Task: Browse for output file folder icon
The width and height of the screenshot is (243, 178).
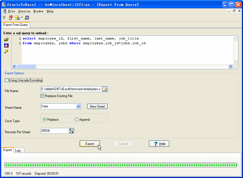Action: (105, 89)
